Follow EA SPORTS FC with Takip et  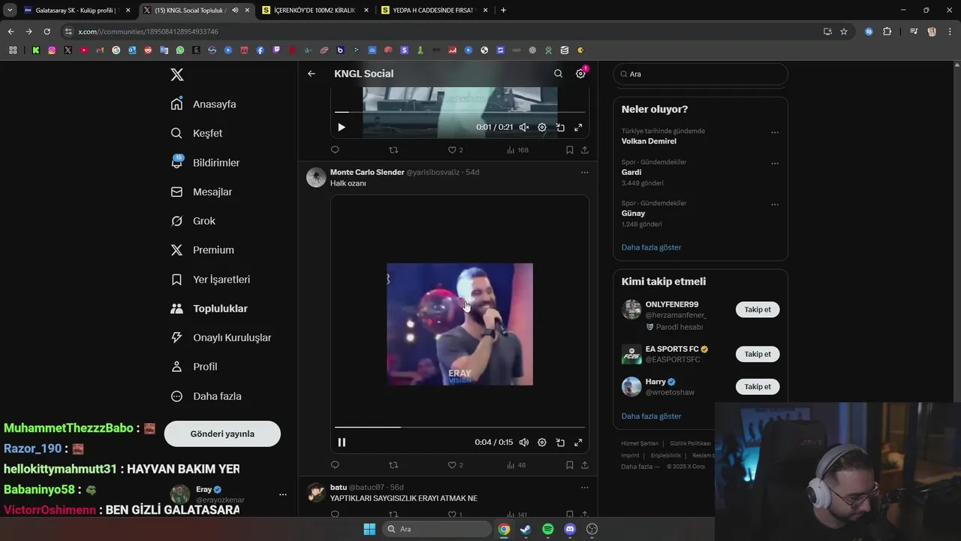tap(758, 354)
